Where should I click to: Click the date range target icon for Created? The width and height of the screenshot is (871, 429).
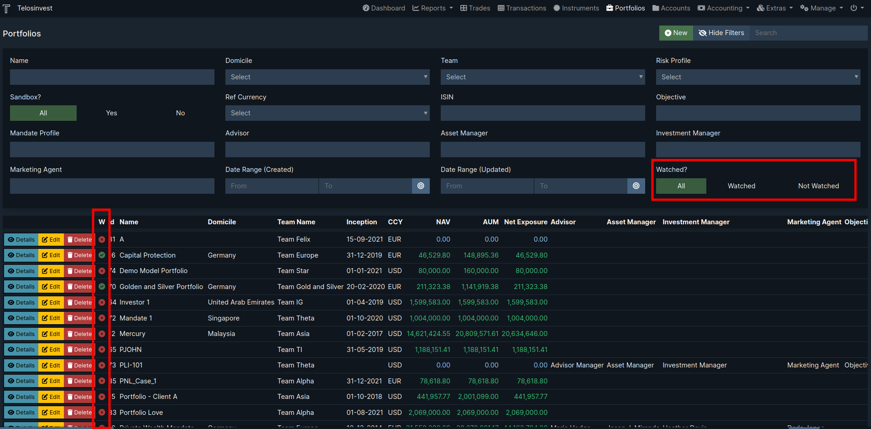421,186
